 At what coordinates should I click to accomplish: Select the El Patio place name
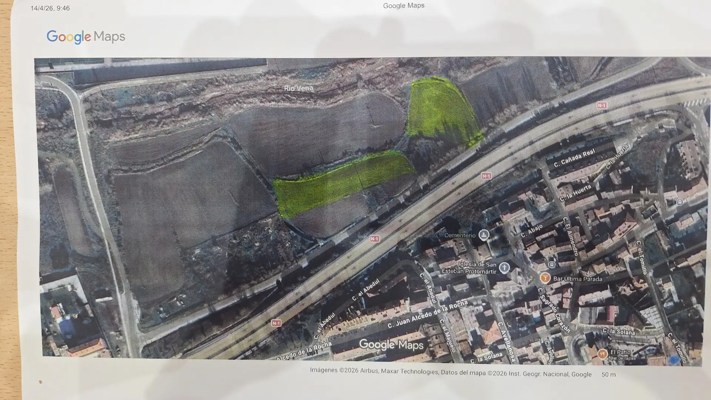[x=620, y=352]
